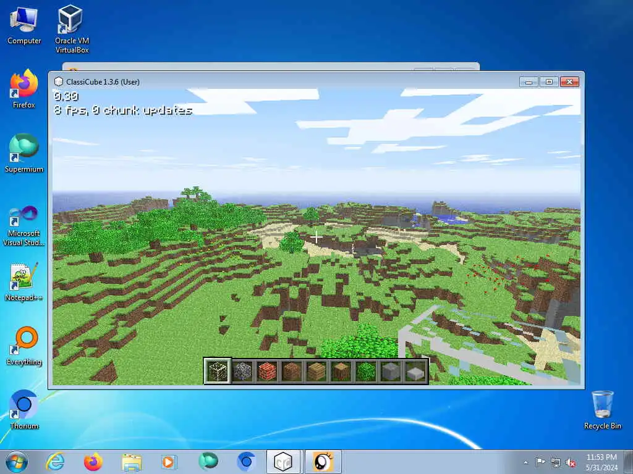Choose the dirt block in hotbar
Viewport: 633px width, 474px height.
(x=292, y=371)
